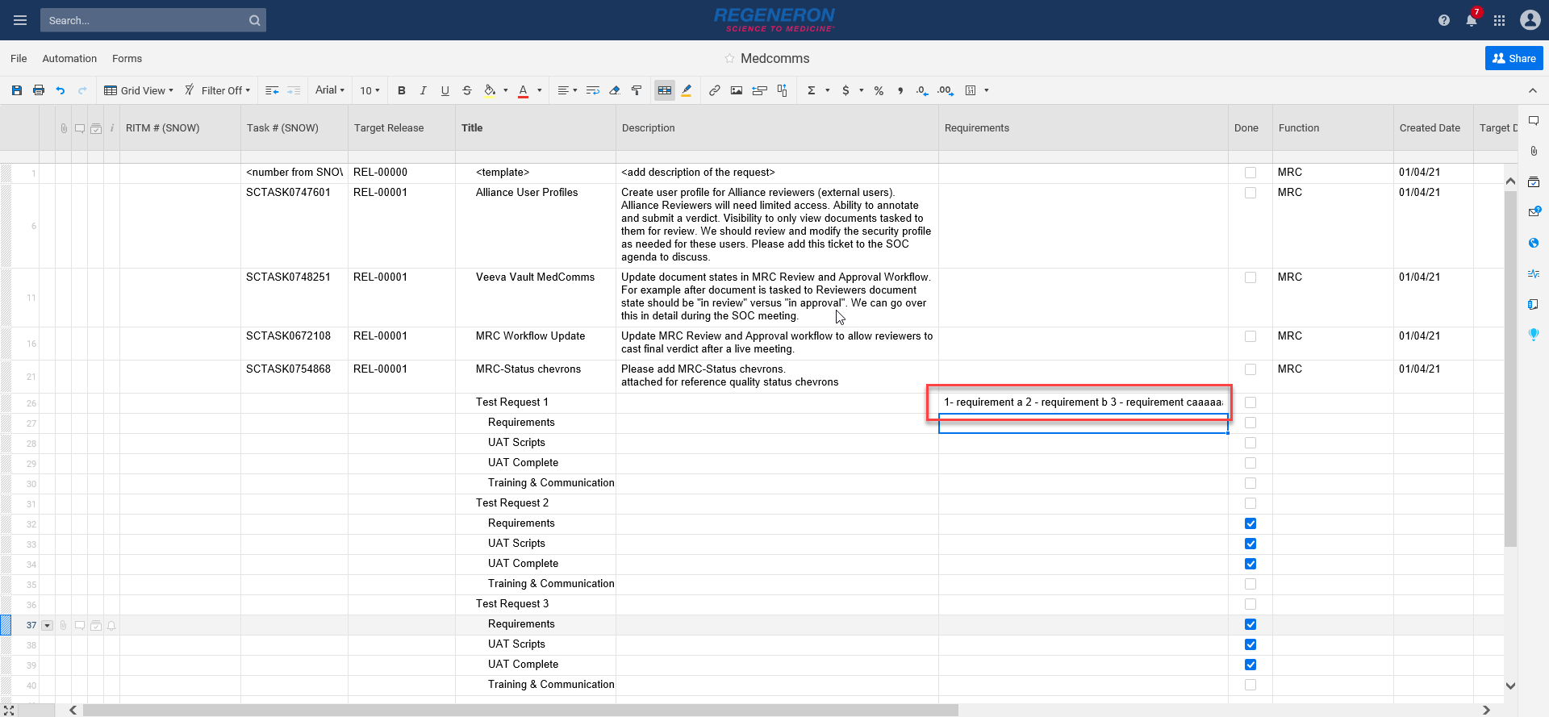Open the Arial font dropdown
Viewport: 1549px width, 717px height.
[x=330, y=90]
